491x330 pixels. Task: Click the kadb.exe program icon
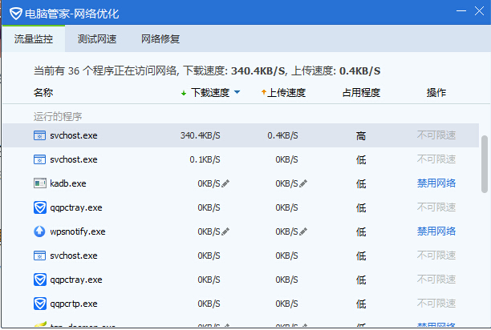40,183
